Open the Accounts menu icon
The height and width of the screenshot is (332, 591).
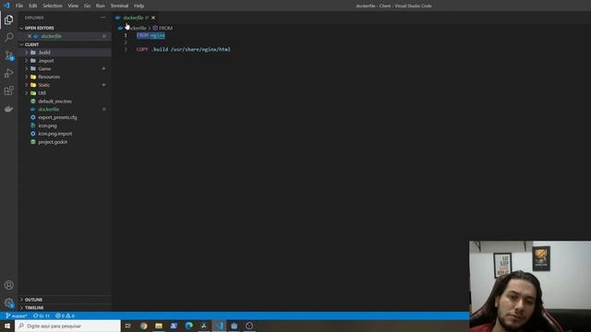(x=8, y=285)
